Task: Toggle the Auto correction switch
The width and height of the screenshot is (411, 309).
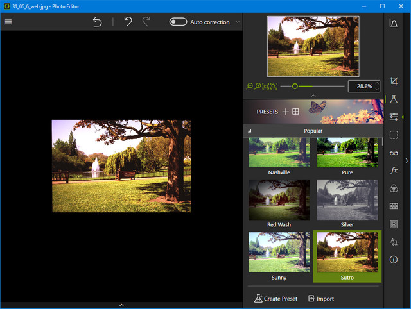Action: point(178,22)
